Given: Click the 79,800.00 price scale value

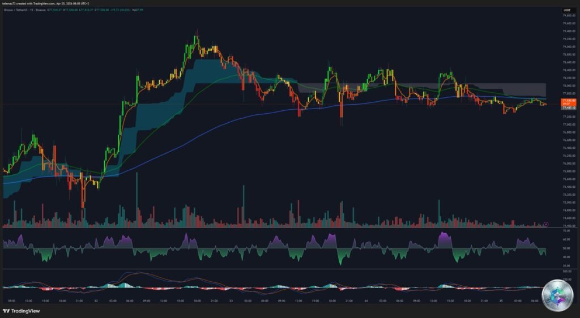Looking at the screenshot, I should pyautogui.click(x=569, y=15).
